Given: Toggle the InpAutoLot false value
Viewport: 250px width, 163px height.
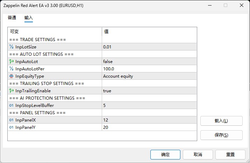Looking at the screenshot, I should tap(149, 62).
